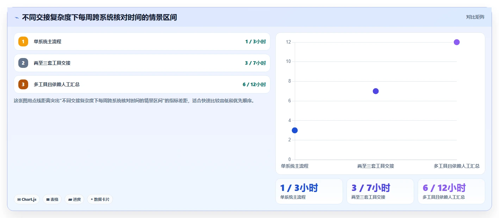Click the 1 / 3小时 value in list

255,41
